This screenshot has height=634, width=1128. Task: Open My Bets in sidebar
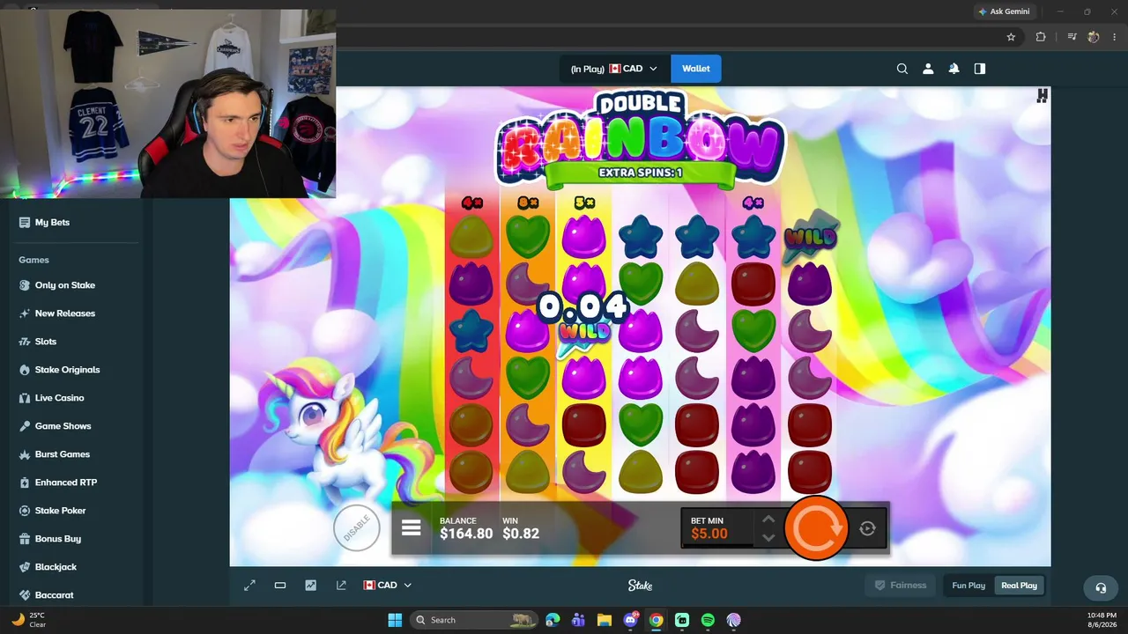[52, 223]
